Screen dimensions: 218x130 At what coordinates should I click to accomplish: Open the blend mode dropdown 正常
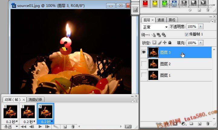(155, 27)
